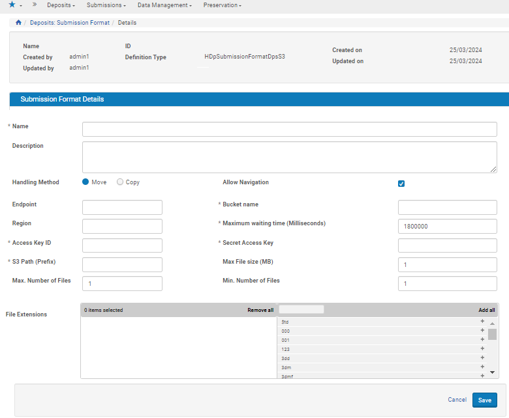Click into the Access Key ID field
509x418 pixels.
tap(123, 245)
